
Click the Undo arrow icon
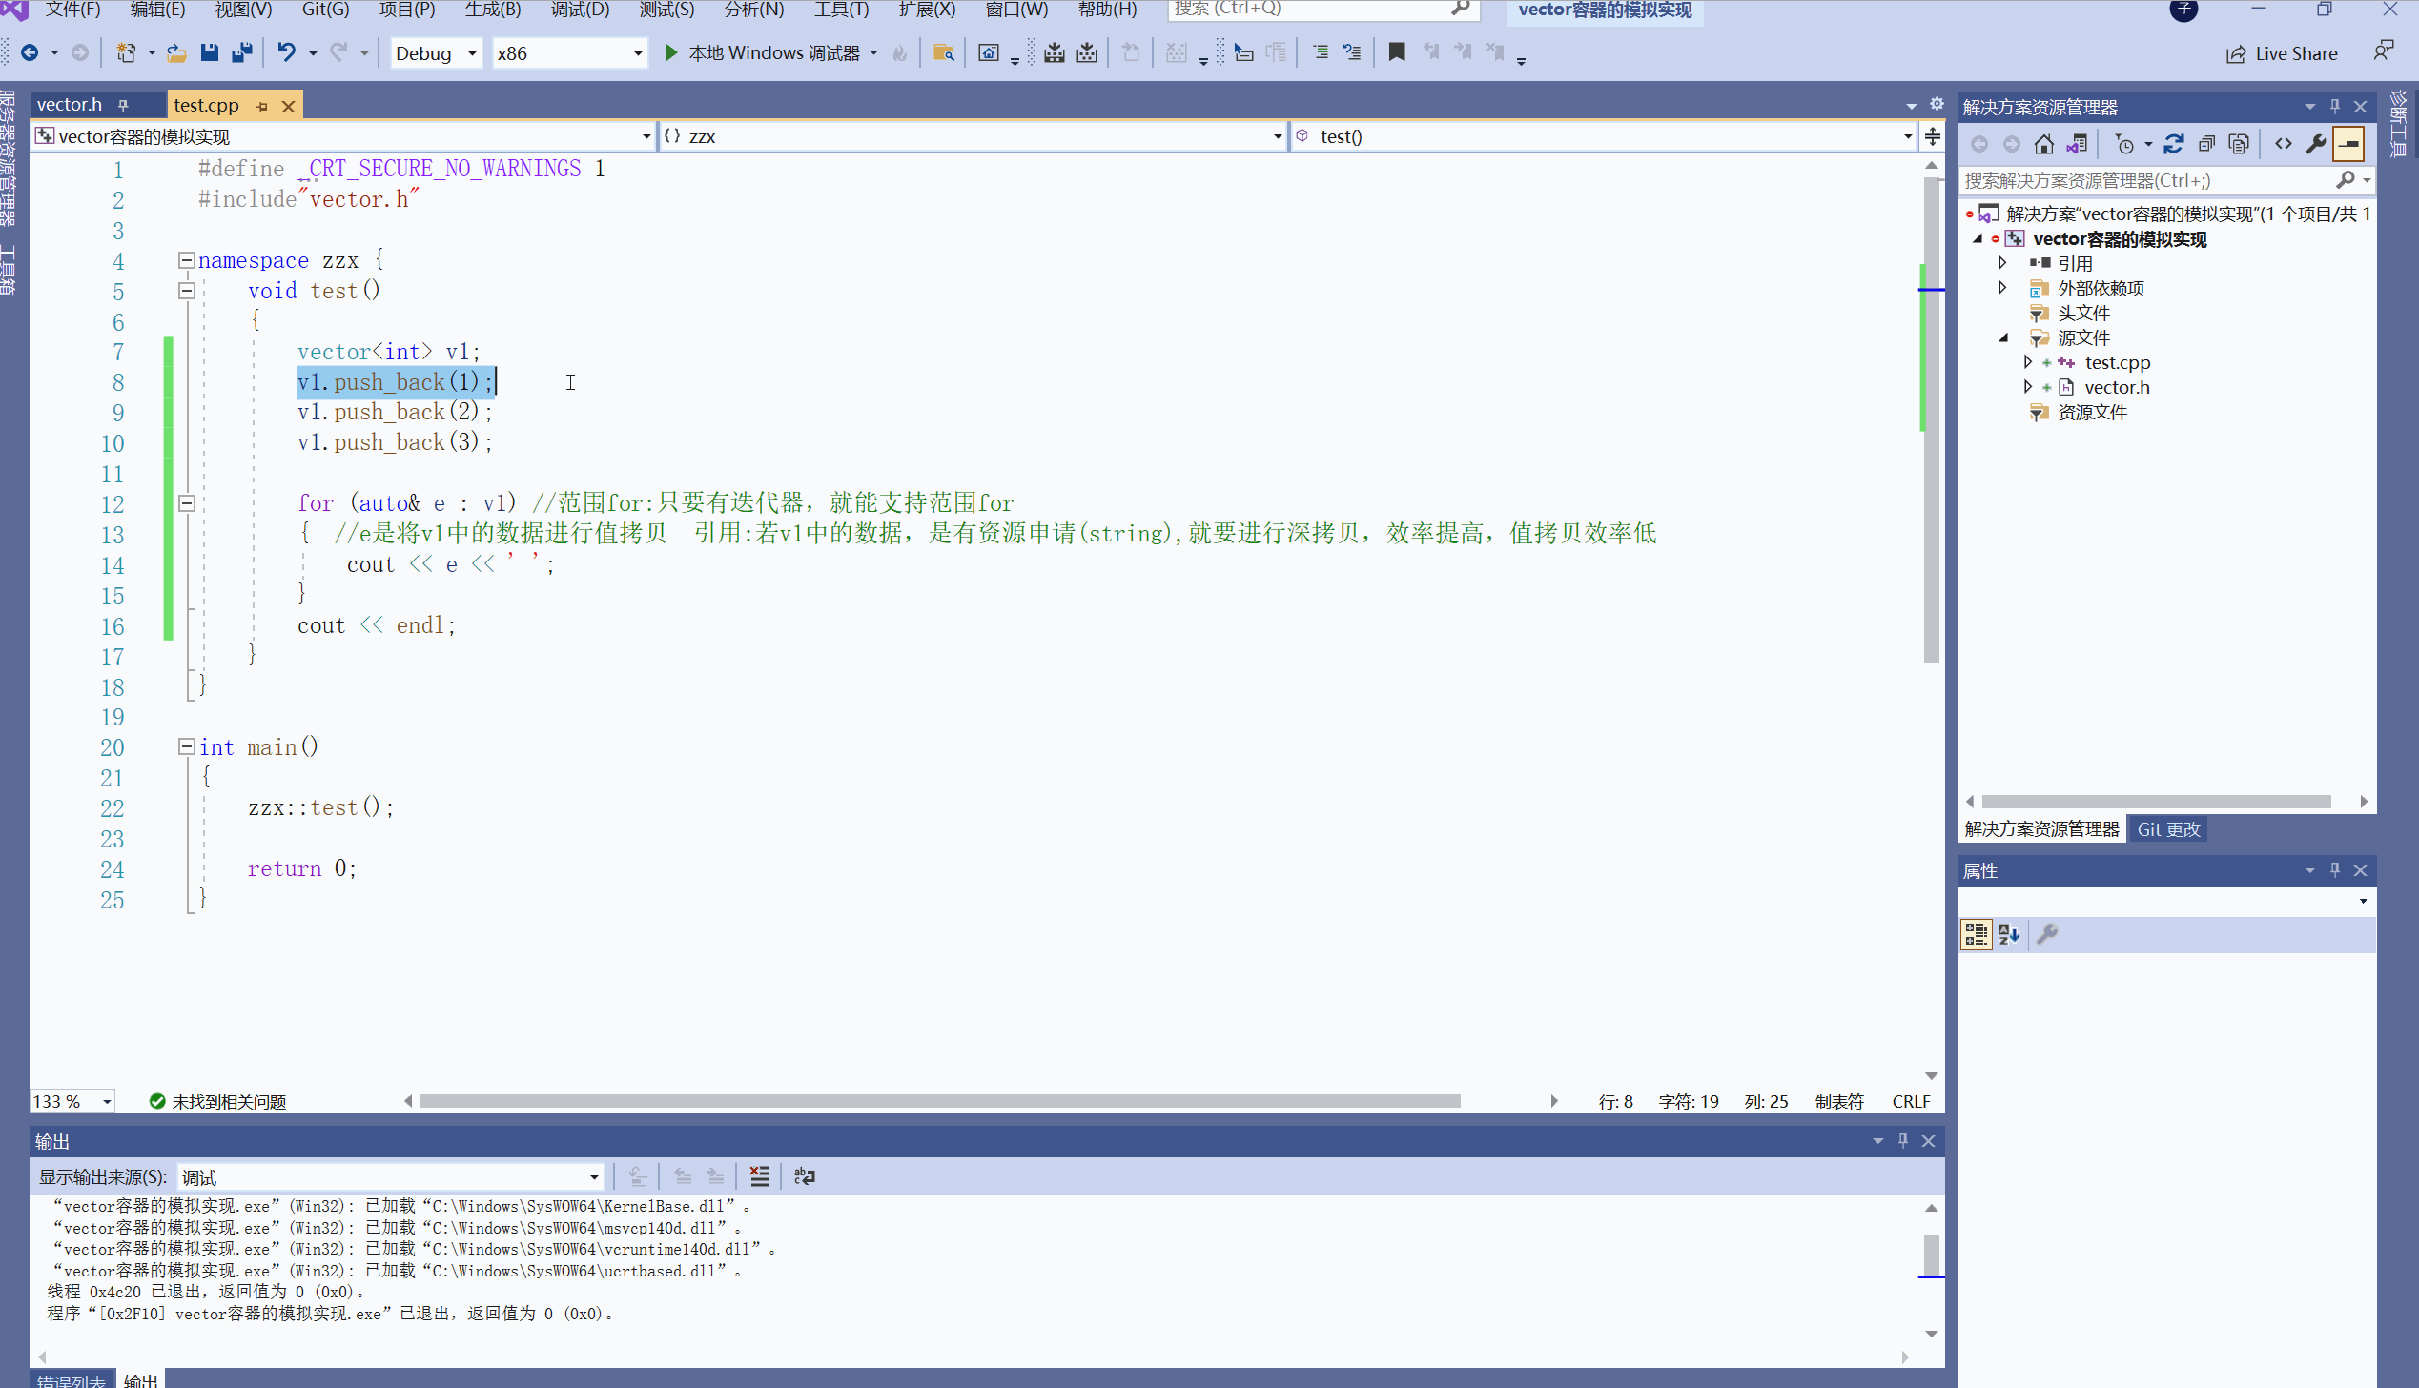pyautogui.click(x=285, y=52)
